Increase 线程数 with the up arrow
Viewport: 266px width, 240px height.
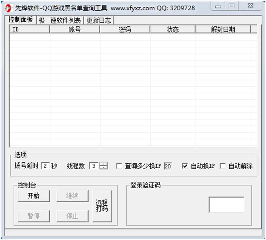click(x=103, y=164)
